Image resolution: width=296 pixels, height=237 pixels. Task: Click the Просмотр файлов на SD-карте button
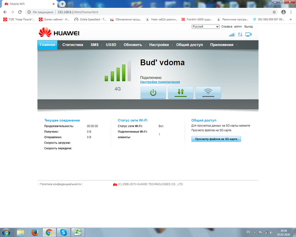pos(216,139)
